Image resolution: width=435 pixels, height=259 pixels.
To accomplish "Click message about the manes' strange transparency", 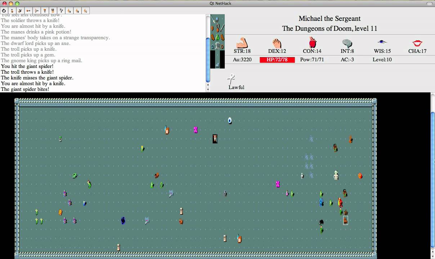I will (x=55, y=38).
